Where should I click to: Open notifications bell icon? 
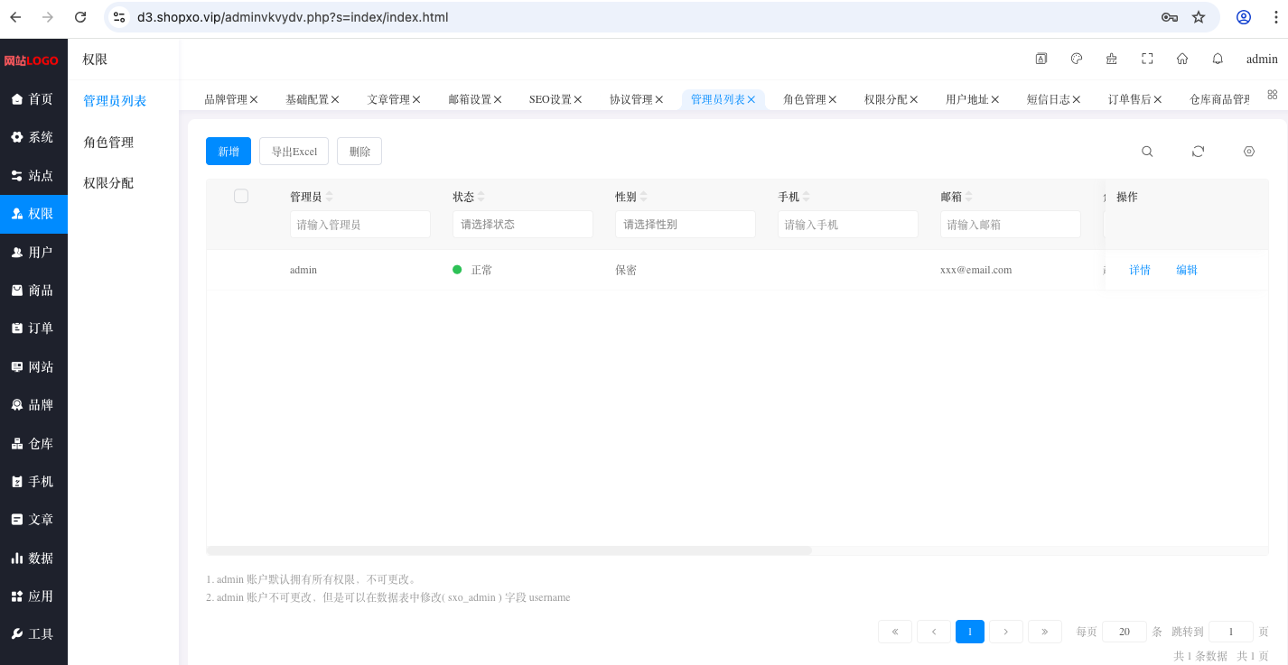pyautogui.click(x=1218, y=59)
